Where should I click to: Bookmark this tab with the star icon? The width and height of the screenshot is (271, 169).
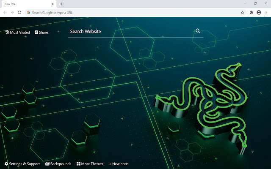click(243, 12)
